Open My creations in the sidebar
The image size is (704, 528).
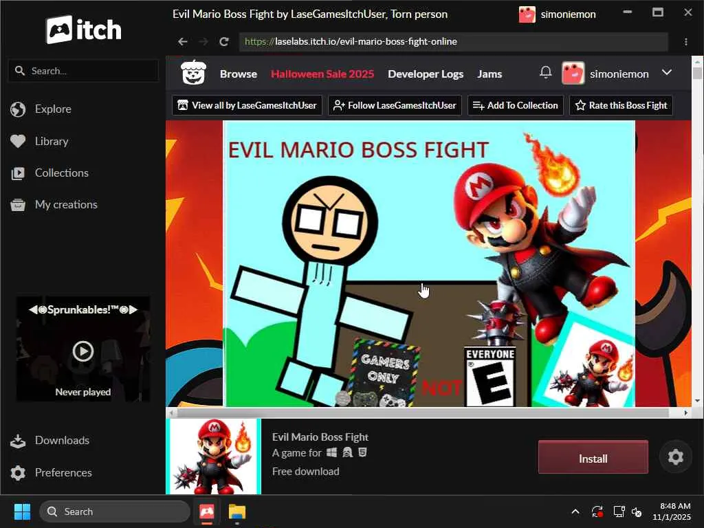point(66,205)
